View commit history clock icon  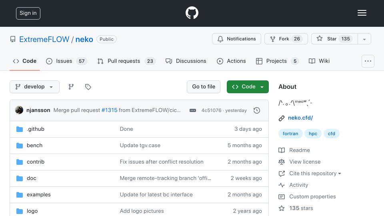(x=257, y=110)
